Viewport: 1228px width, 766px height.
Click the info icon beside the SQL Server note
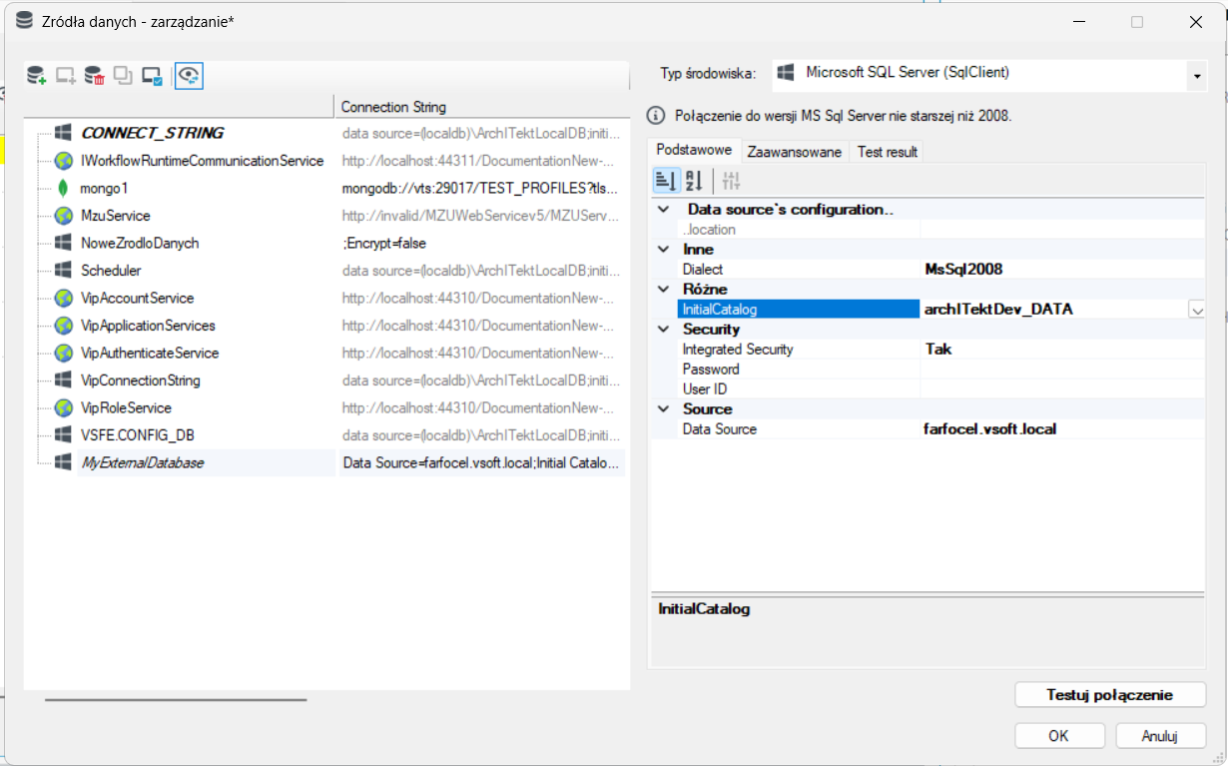pyautogui.click(x=656, y=115)
